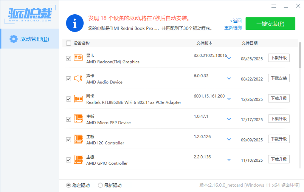Click the 一键安装(P) green button
The image size is (304, 192).
tap(270, 24)
